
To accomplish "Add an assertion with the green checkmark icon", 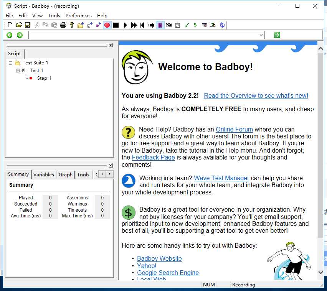I will 187,25.
